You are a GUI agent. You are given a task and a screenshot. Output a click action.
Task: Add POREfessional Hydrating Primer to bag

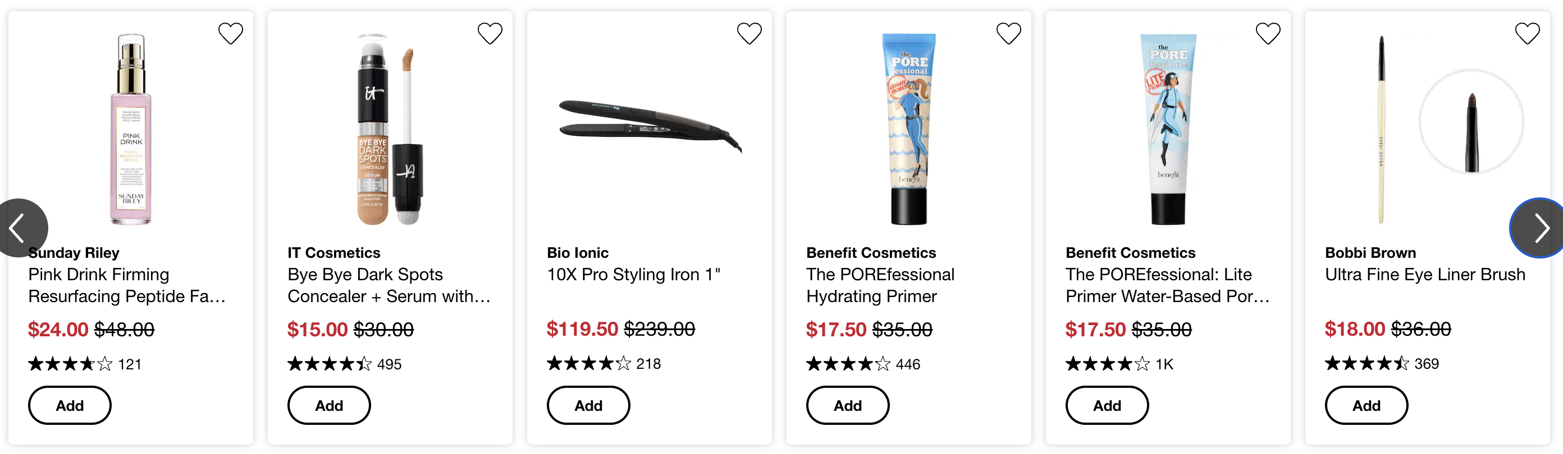848,405
